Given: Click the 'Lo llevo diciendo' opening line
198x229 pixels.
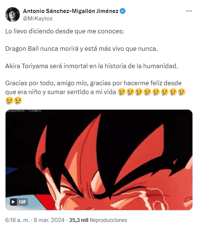Looking at the screenshot, I should (65, 31).
